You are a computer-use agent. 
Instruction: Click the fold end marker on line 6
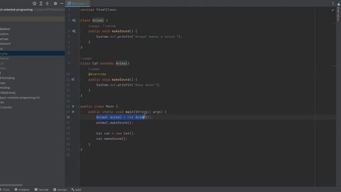pos(79,42)
